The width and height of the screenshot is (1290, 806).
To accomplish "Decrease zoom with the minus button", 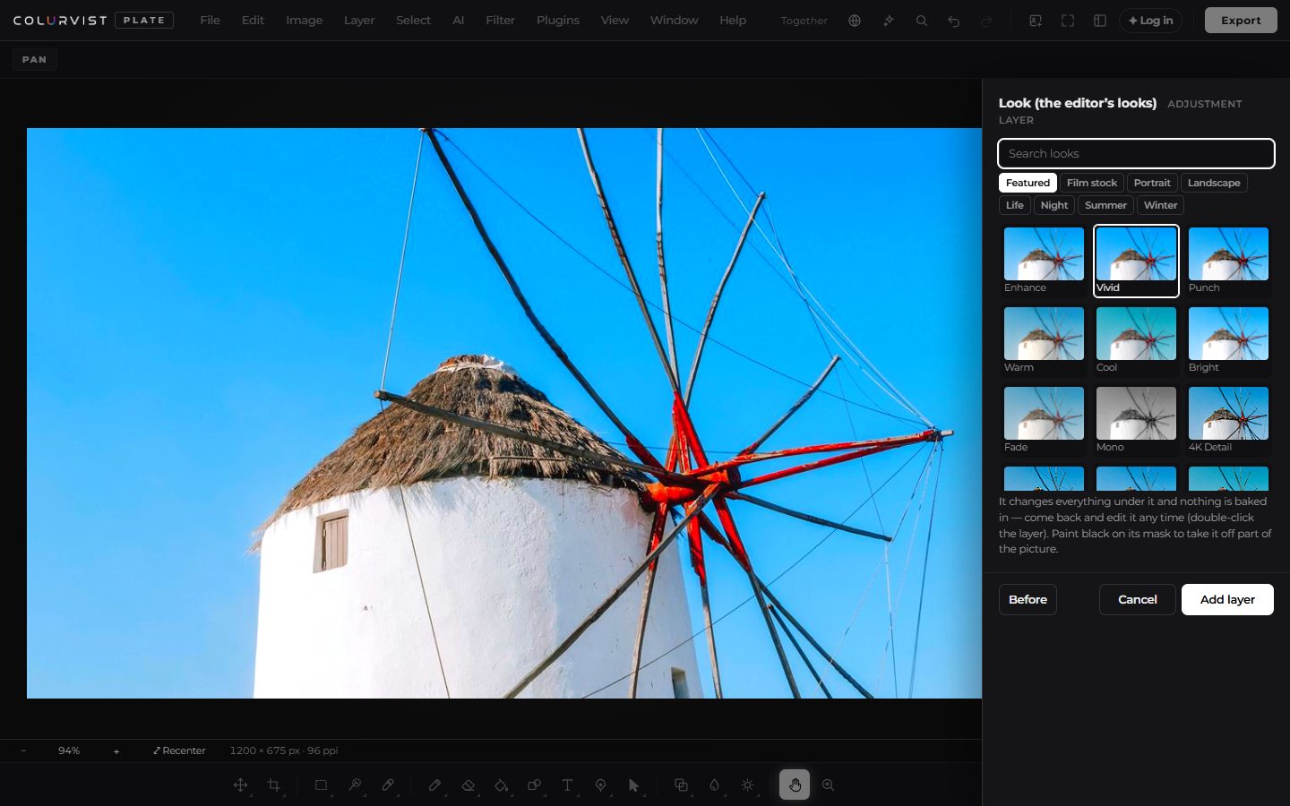I will click(23, 750).
